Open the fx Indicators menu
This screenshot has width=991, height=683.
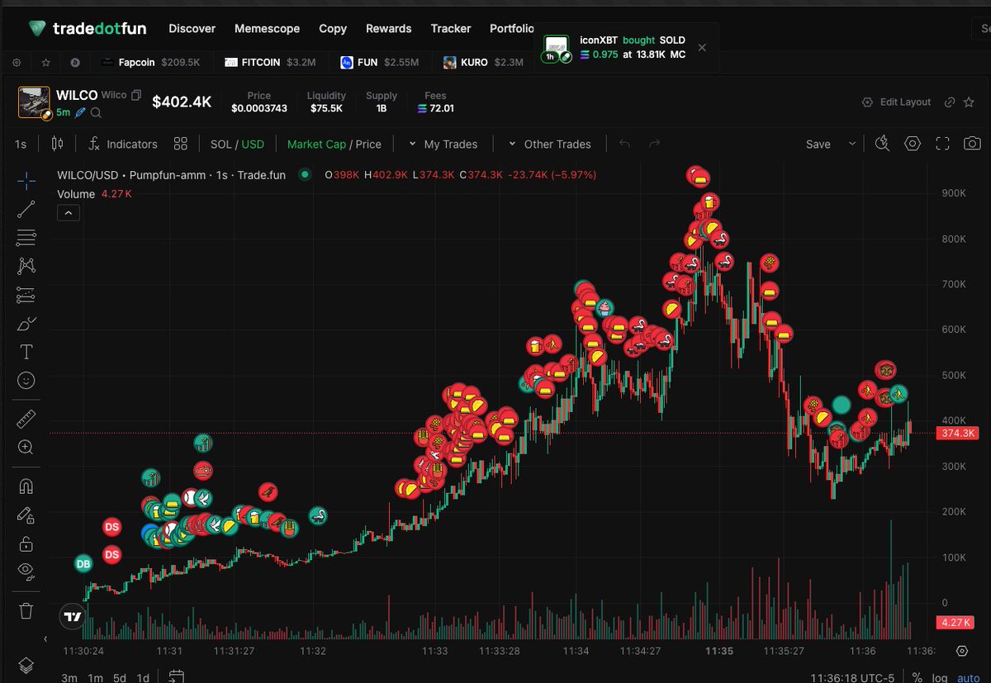tap(122, 144)
